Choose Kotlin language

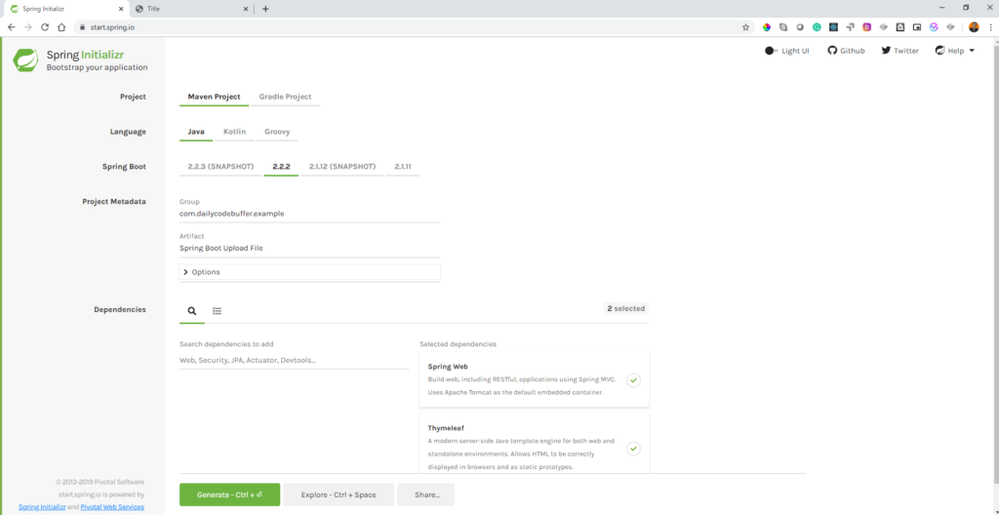234,132
